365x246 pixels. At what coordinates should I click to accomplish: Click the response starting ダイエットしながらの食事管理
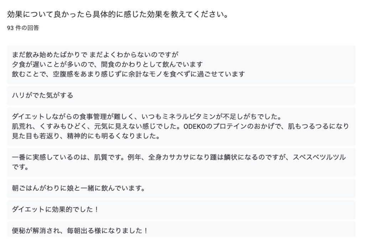tap(181, 126)
